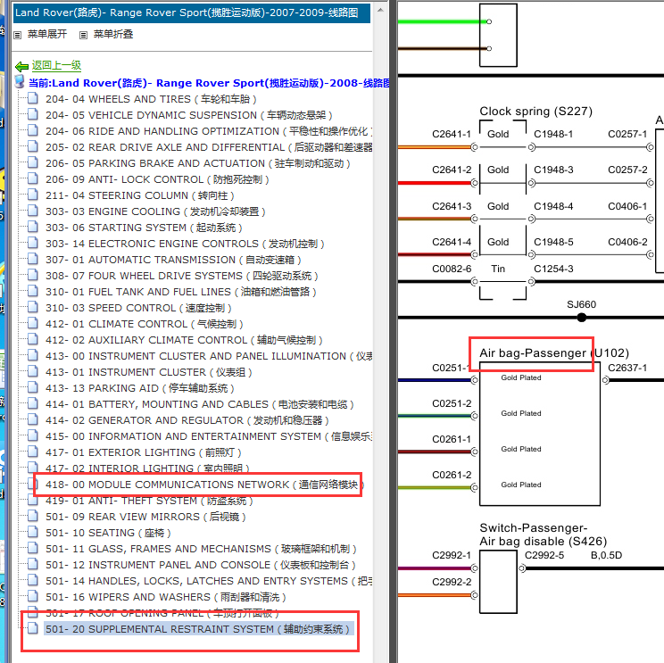Click scroll-up arrow of the tree panel
Screen dimensions: 664x663
380,10
